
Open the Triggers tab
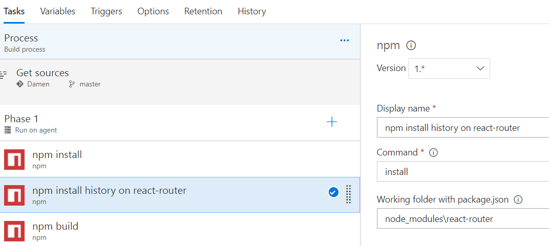[106, 11]
